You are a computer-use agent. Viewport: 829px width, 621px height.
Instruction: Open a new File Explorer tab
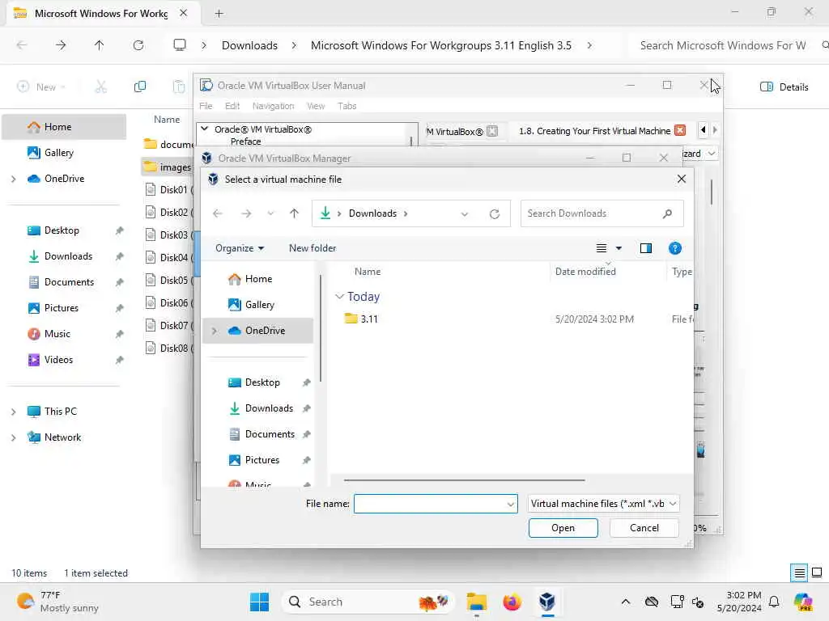coord(219,14)
